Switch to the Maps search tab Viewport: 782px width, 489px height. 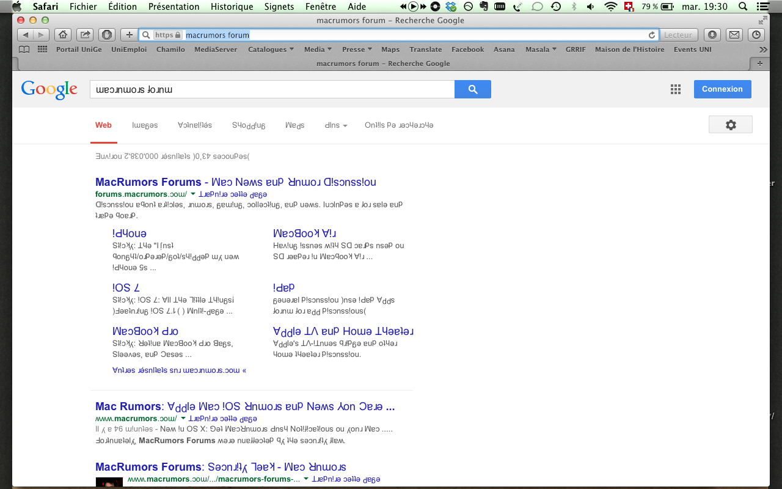tap(294, 125)
